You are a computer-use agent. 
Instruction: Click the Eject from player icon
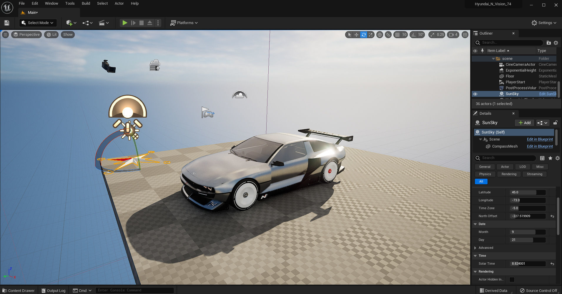pyautogui.click(x=150, y=23)
